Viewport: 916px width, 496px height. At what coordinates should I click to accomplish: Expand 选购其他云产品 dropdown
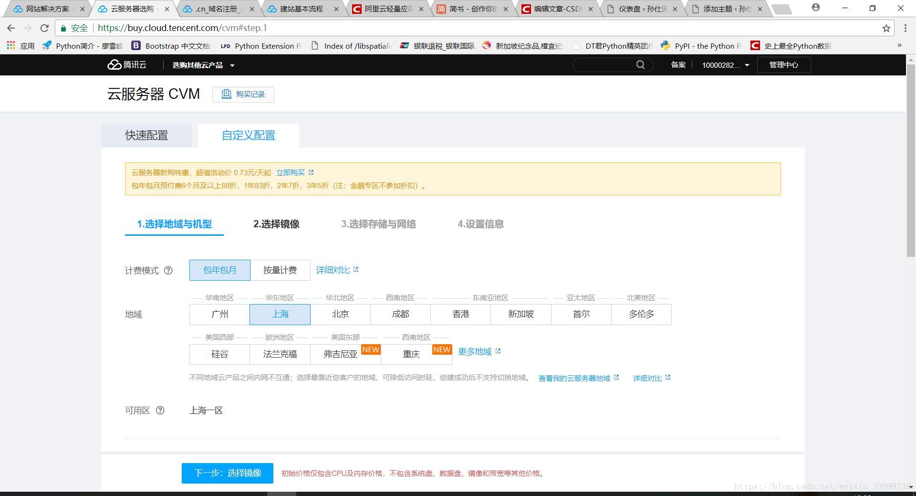click(x=203, y=65)
